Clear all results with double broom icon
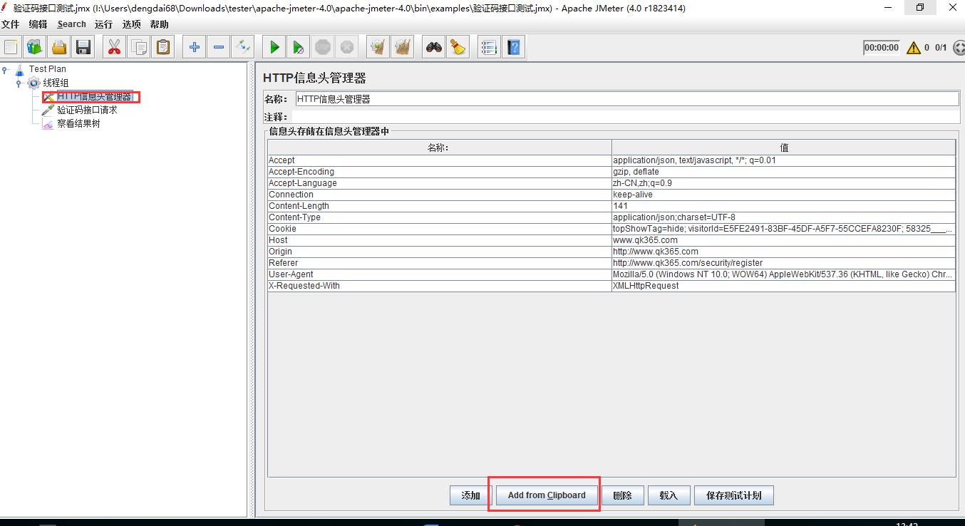Image resolution: width=965 pixels, height=526 pixels. pyautogui.click(x=403, y=48)
